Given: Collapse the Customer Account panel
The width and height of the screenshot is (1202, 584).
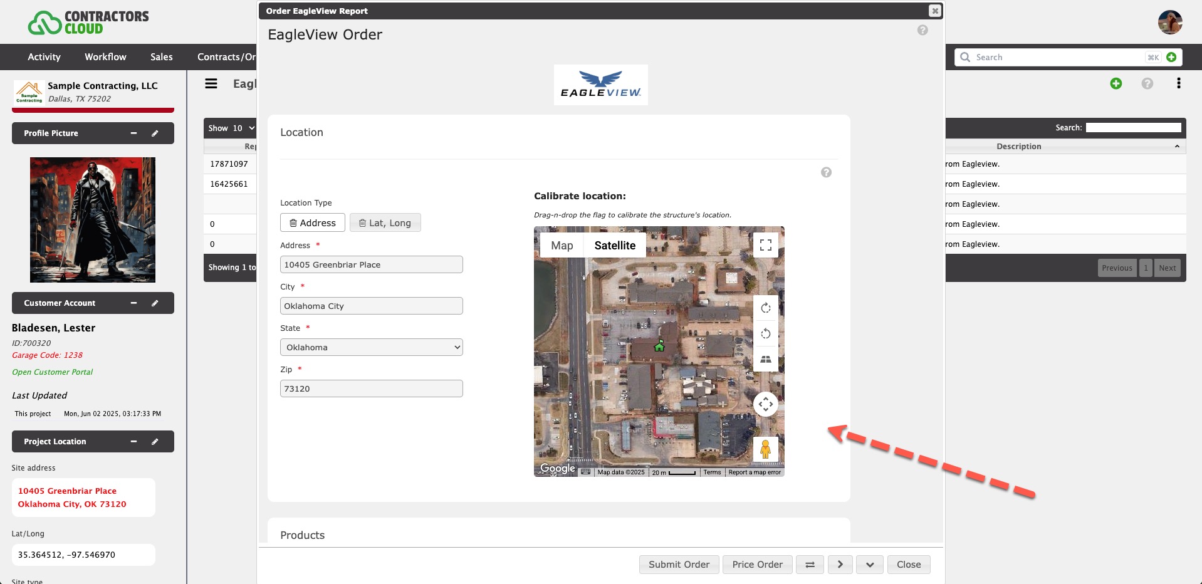Looking at the screenshot, I should point(133,303).
